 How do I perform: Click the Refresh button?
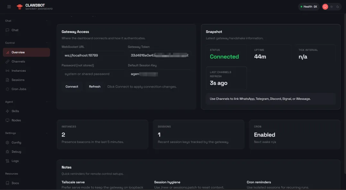click(x=95, y=87)
